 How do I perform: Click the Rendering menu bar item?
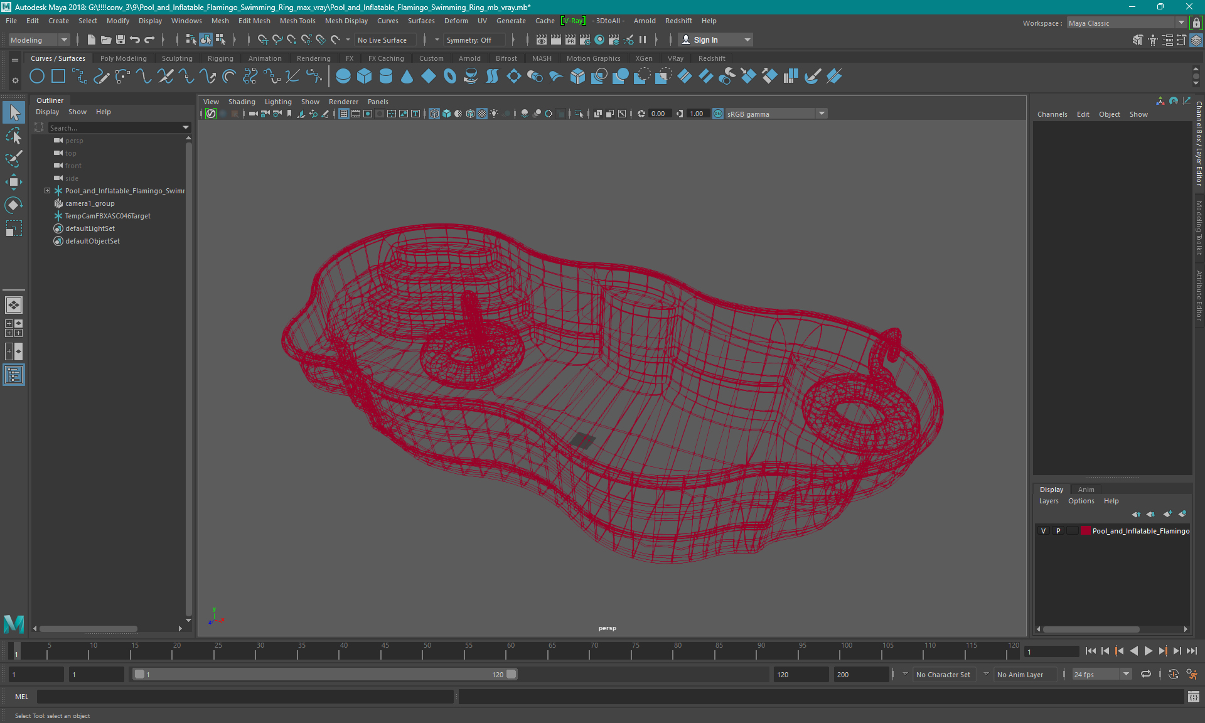tap(313, 58)
